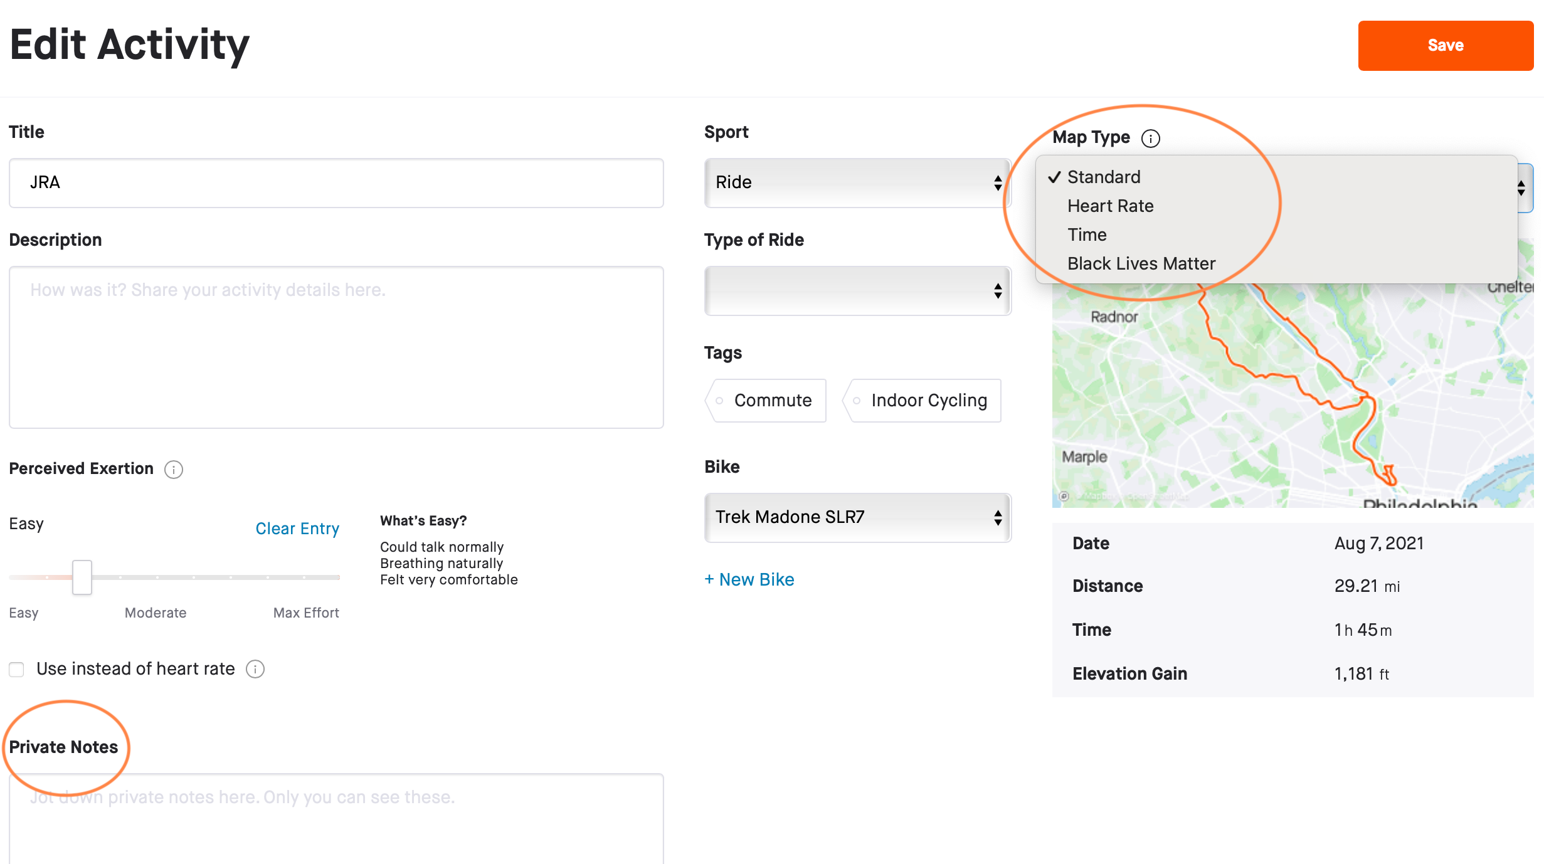Image resolution: width=1544 pixels, height=864 pixels.
Task: Toggle the Commute tag
Action: pos(765,400)
